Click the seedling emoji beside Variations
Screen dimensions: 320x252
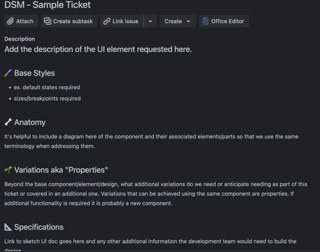[8, 170]
